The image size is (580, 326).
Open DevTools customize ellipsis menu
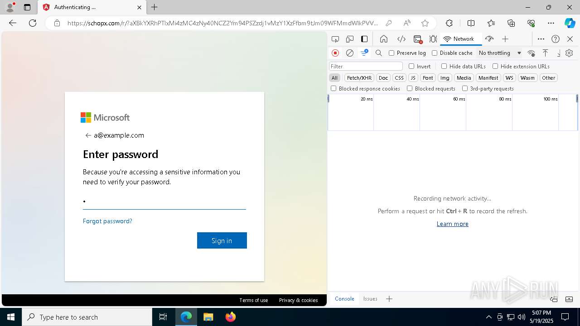click(x=541, y=39)
